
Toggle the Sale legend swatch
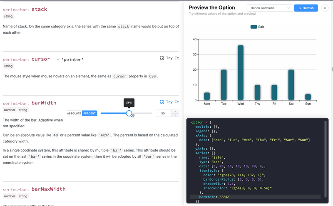pyautogui.click(x=253, y=27)
